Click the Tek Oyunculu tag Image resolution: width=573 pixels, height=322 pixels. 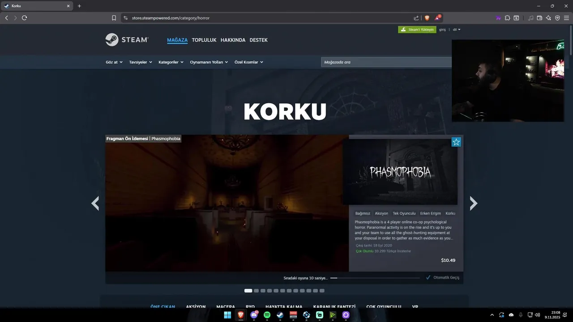click(x=404, y=213)
